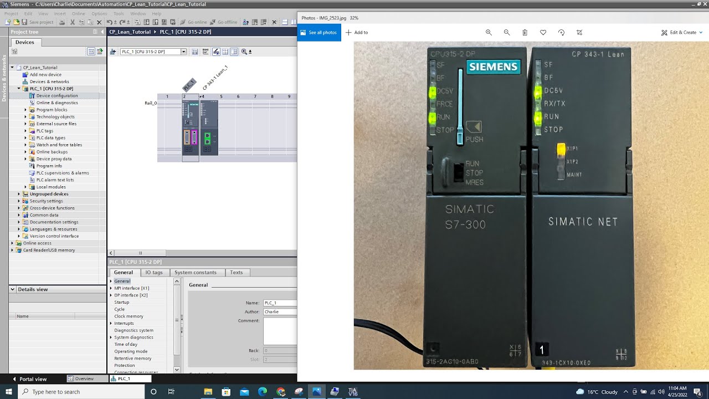Screen dimensions: 709x399
Task: Select Clock memory in properties navigation
Action: [129, 316]
